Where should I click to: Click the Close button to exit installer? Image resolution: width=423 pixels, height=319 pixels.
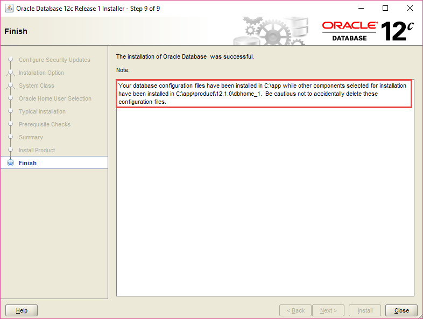[401, 310]
